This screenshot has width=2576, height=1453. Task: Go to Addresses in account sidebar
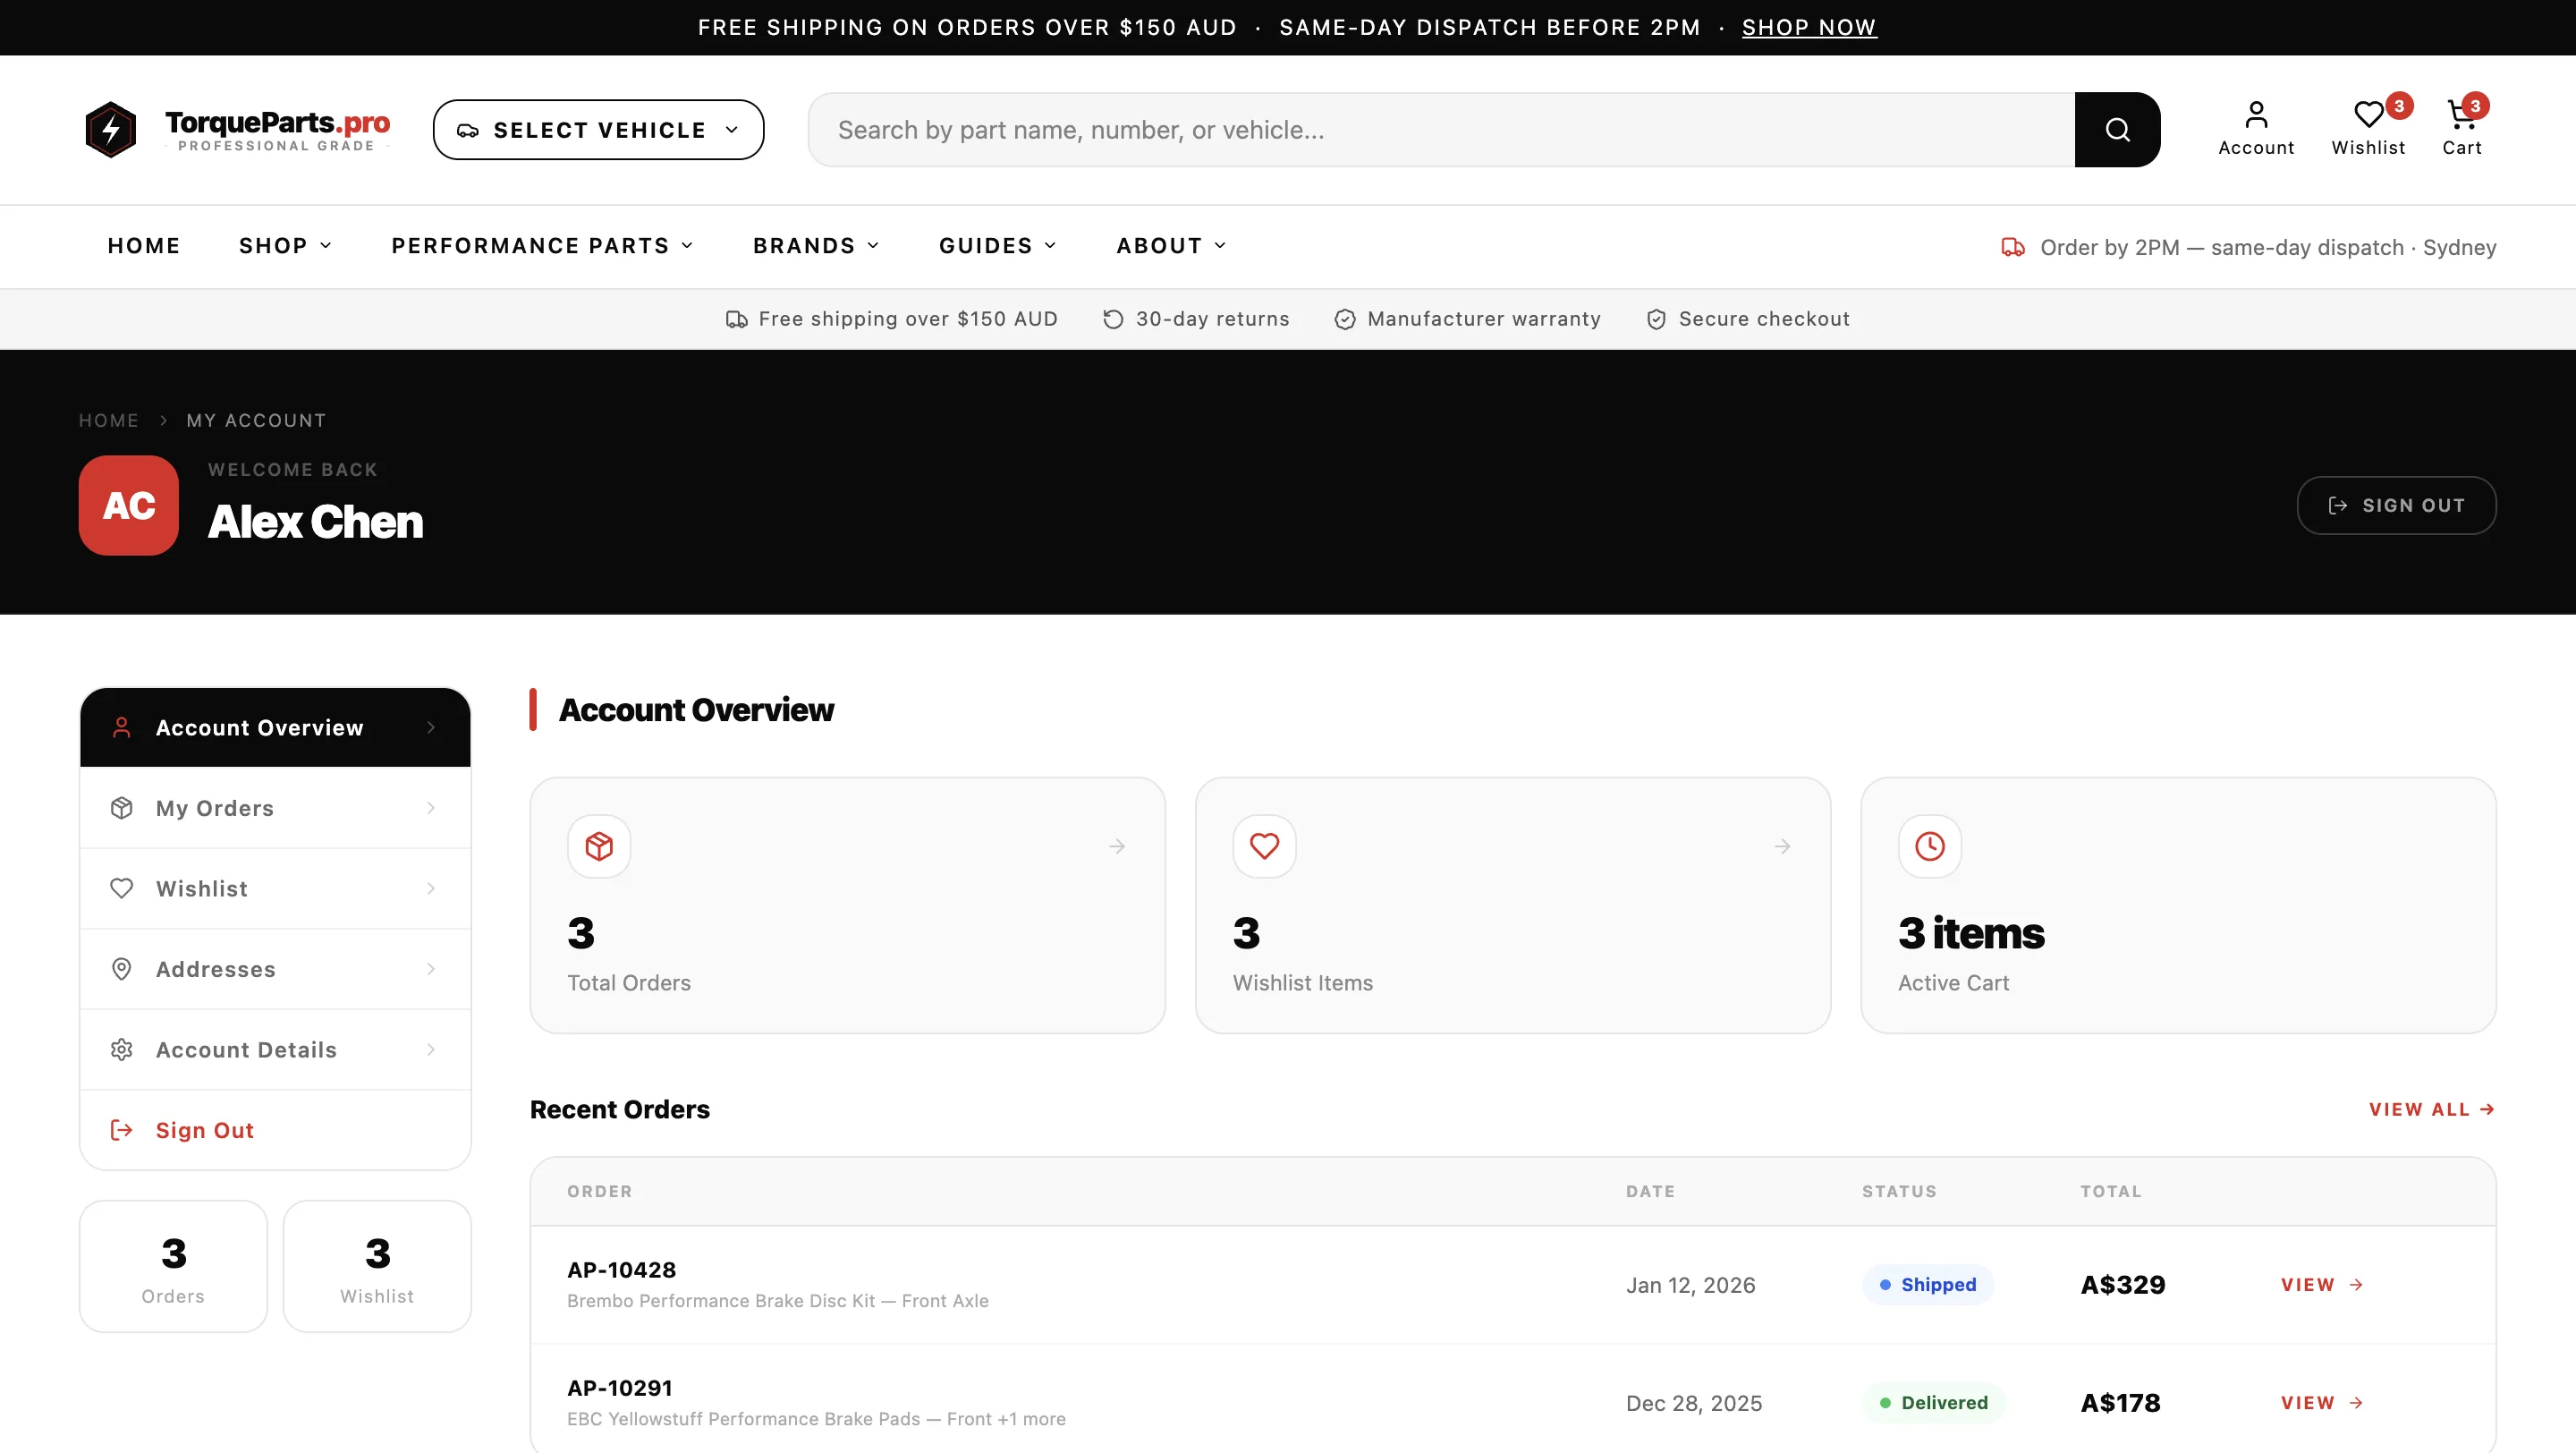(274, 969)
